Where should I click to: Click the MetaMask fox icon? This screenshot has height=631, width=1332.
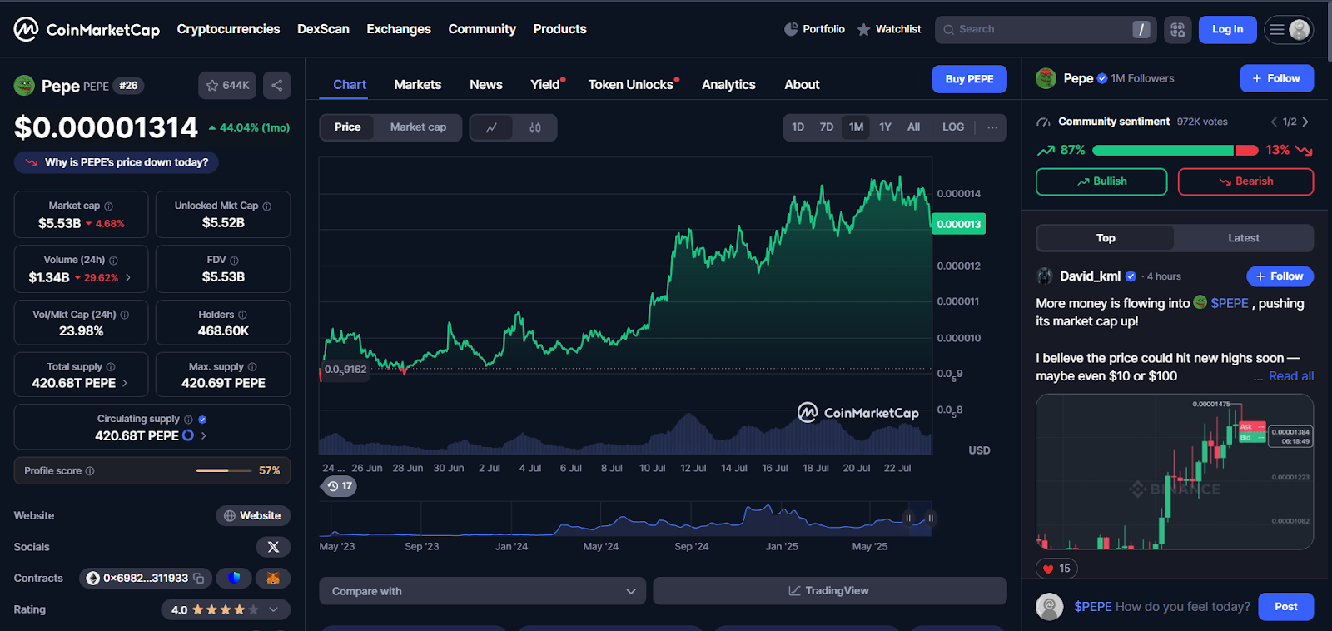point(272,578)
